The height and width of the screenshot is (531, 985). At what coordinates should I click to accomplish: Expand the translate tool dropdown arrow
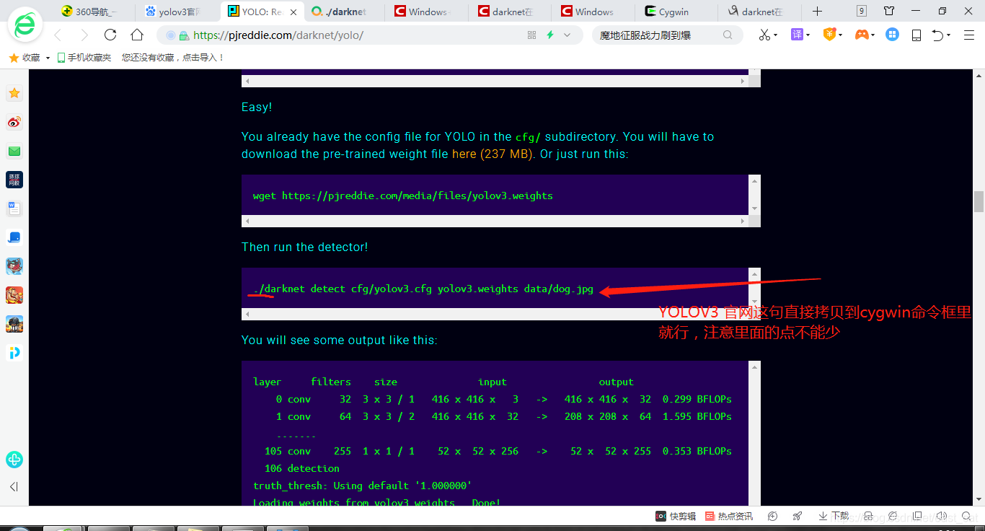coord(808,35)
